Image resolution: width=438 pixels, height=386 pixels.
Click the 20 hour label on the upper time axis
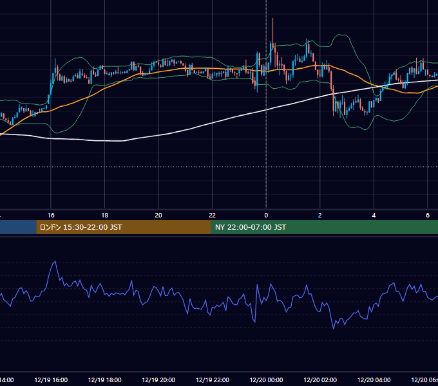pos(158,216)
